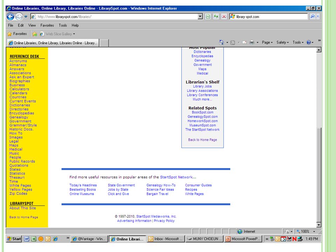Click the Add to Favorites Bar icon
Image resolution: width=336 pixels, height=252 pixels.
(35, 34)
